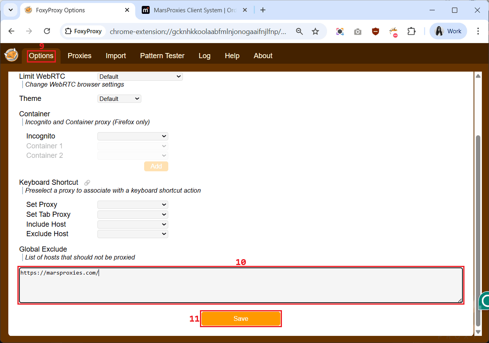Expand the Incognito proxy dropdown
The image size is (489, 343).
click(x=133, y=136)
